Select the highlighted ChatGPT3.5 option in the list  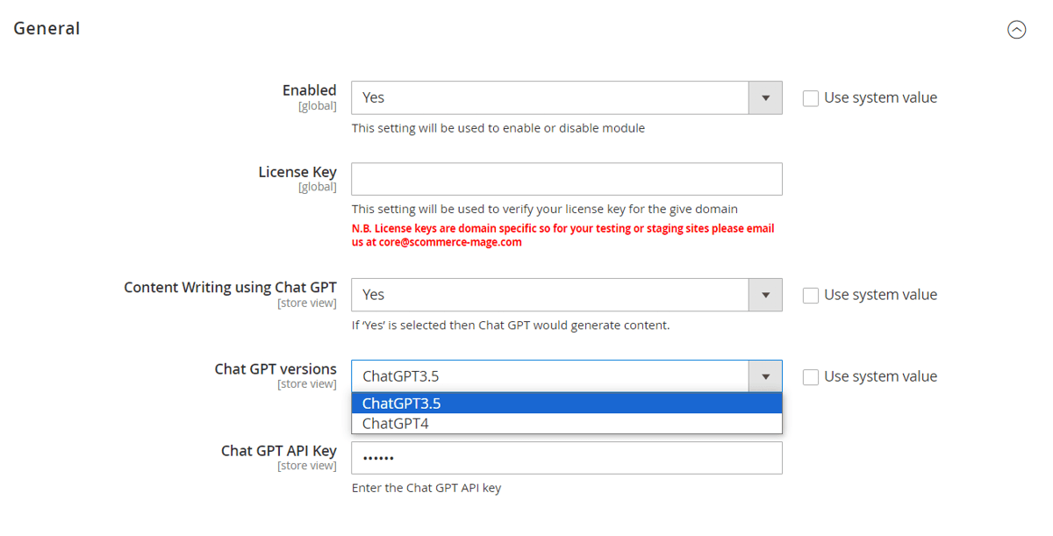(567, 404)
